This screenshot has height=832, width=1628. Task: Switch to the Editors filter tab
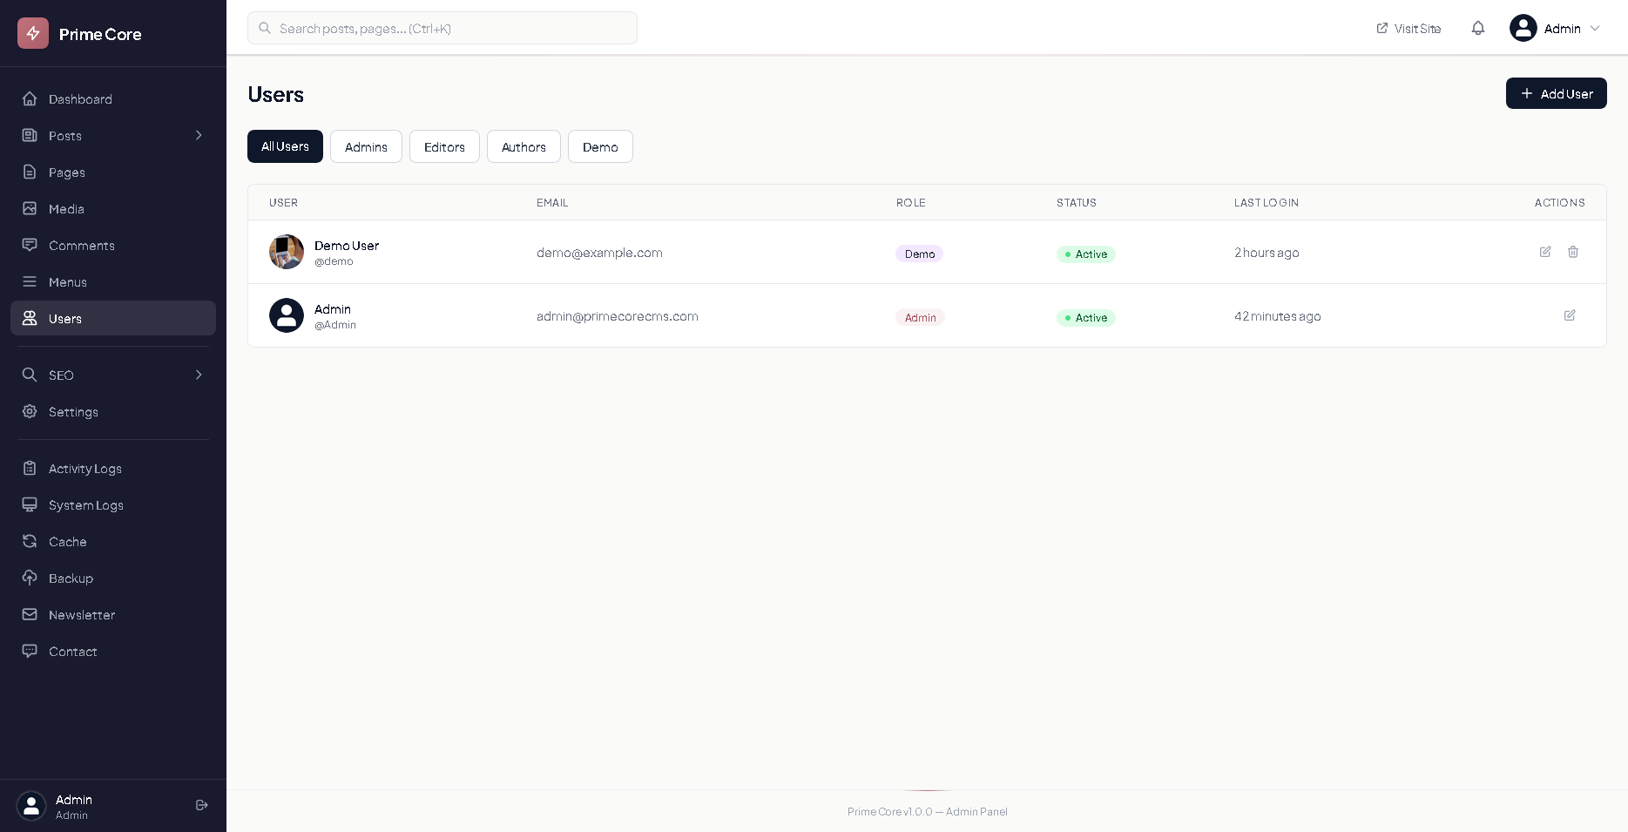[x=444, y=146]
